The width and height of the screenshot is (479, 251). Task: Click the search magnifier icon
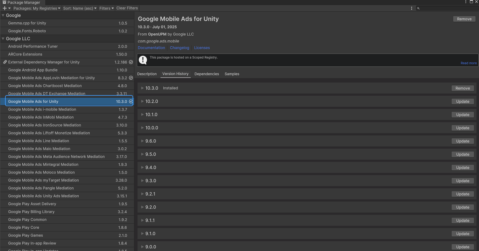click(x=418, y=8)
